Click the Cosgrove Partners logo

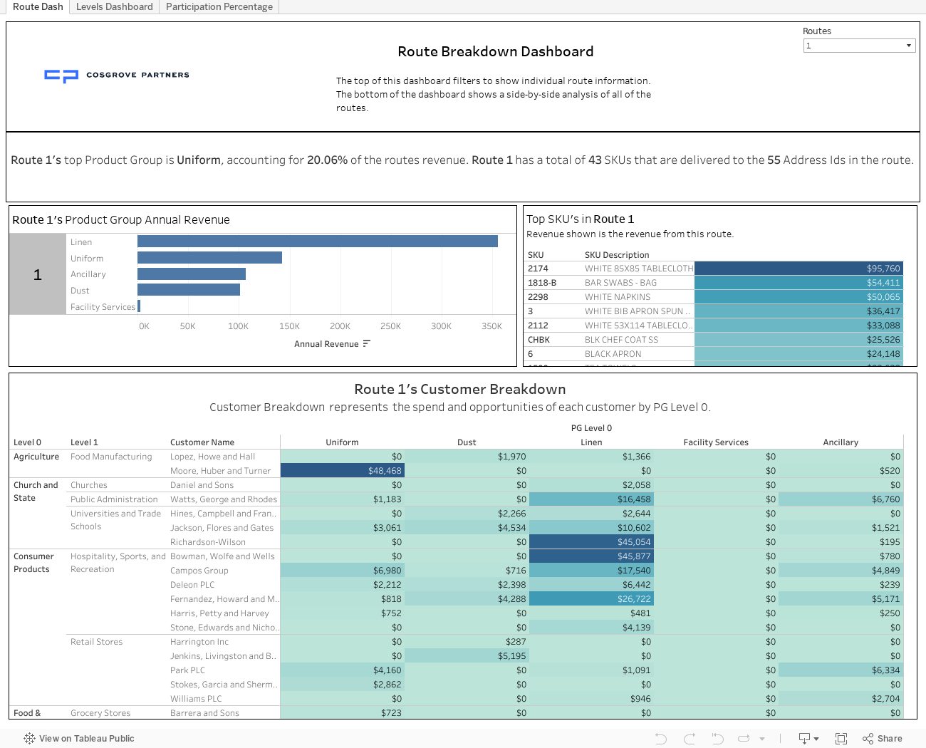[x=117, y=75]
